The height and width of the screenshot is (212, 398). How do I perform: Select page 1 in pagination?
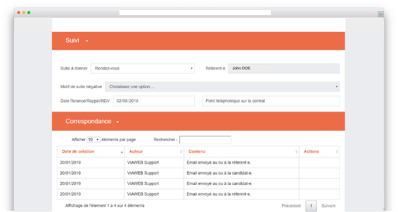311,206
